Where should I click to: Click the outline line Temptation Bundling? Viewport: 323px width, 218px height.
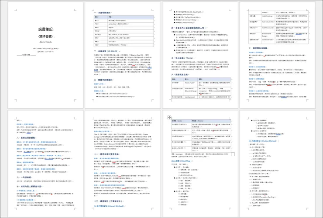point(264,197)
